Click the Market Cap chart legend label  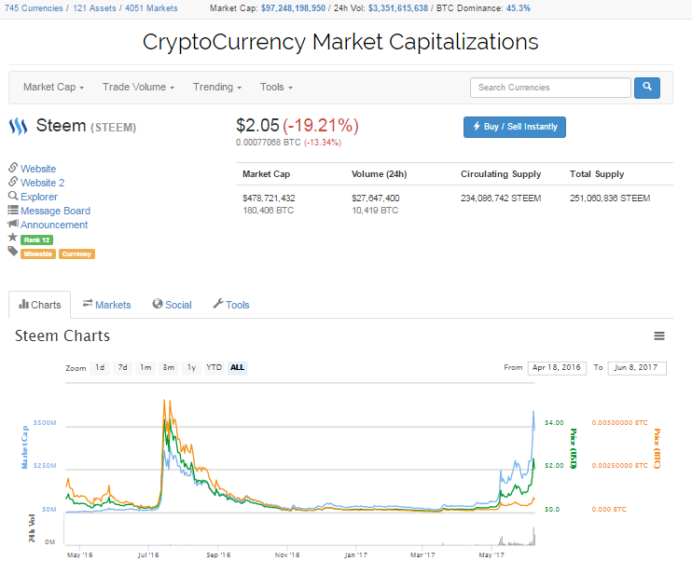[x=25, y=445]
